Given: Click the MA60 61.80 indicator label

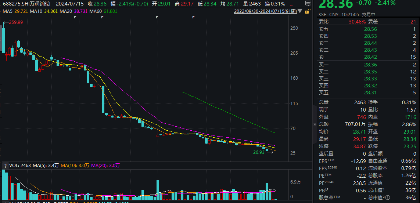Looking at the screenshot, I should pos(103,11).
